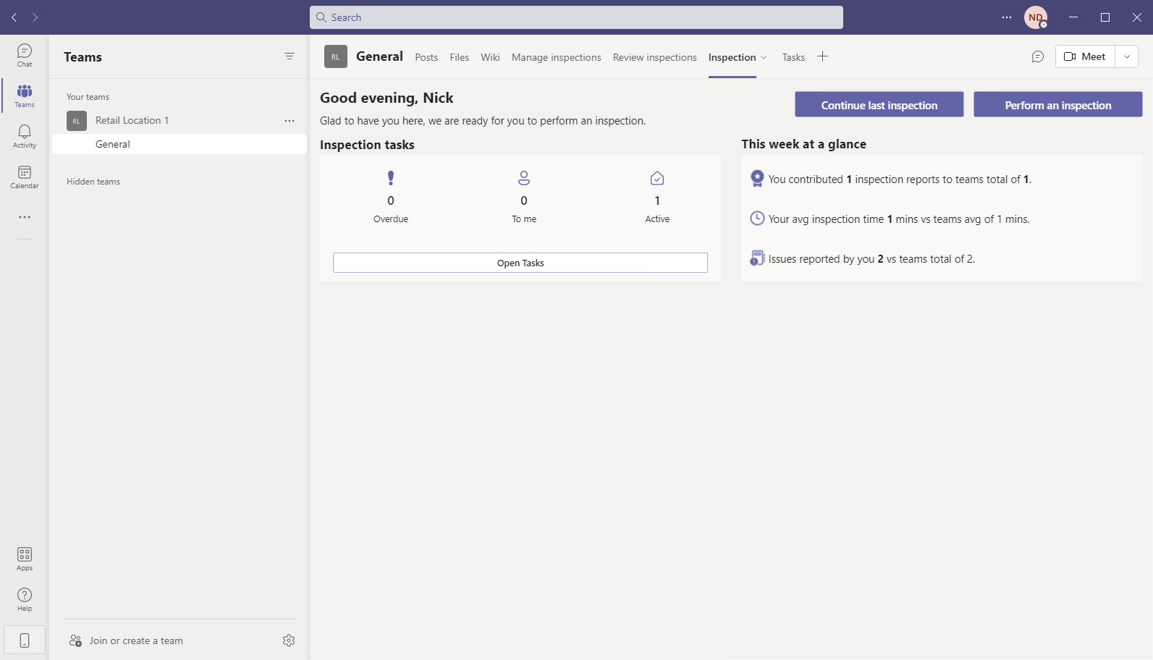Click the To me person icon
The height and width of the screenshot is (660, 1153).
pyautogui.click(x=524, y=178)
